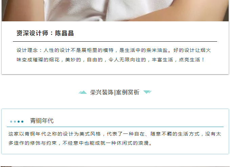Click the upward teal triangle icon

(83, 92)
